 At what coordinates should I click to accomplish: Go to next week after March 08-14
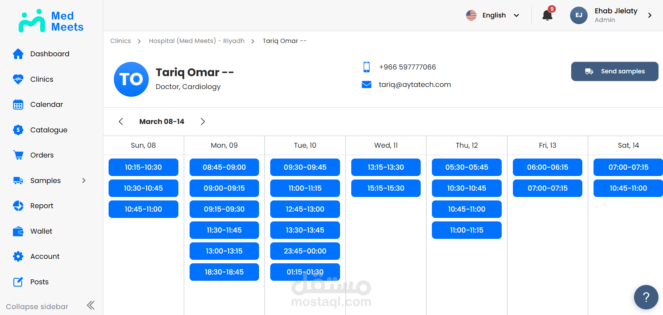click(x=202, y=122)
